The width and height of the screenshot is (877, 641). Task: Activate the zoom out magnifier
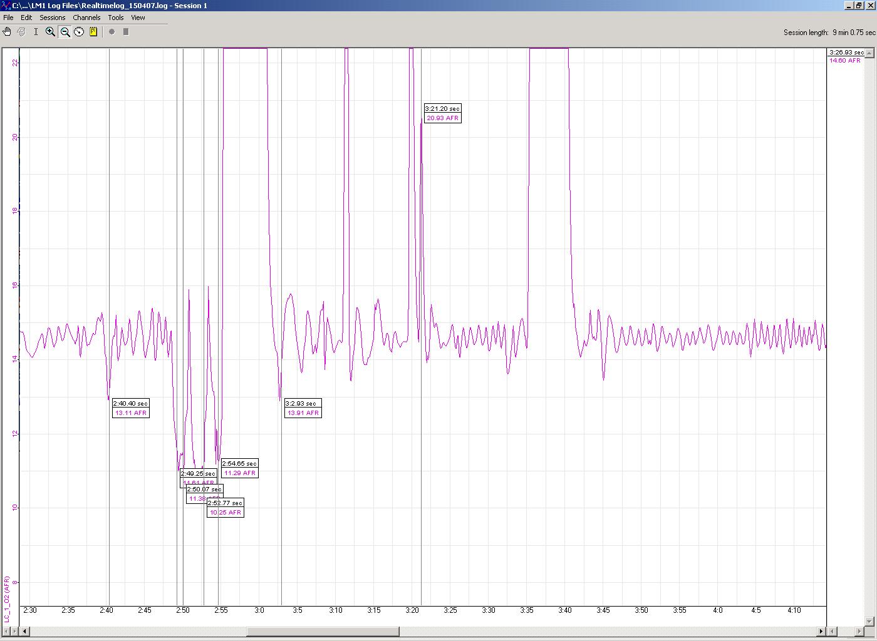65,32
